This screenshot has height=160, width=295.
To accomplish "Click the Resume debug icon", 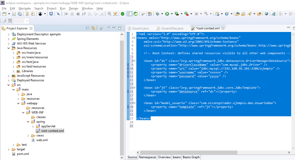I will [x=66, y=14].
